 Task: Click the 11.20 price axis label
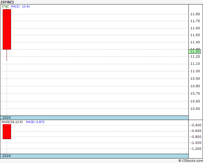click(195, 56)
